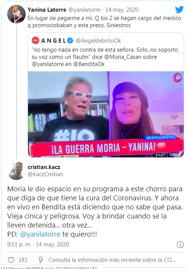Open cristian.kacz's profile avatar
Screen dimensions: 189x269
pos(16,171)
